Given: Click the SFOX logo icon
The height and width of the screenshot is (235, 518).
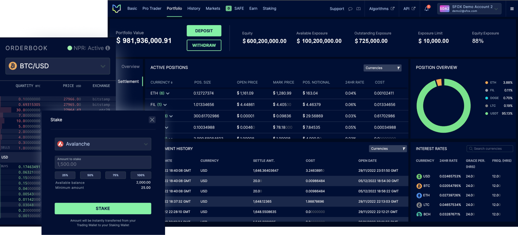Looking at the screenshot, I should pyautogui.click(x=117, y=8).
